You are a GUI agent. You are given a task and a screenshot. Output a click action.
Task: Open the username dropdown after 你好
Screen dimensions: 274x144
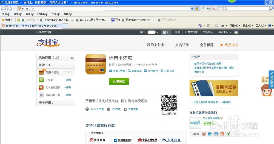click(x=158, y=32)
